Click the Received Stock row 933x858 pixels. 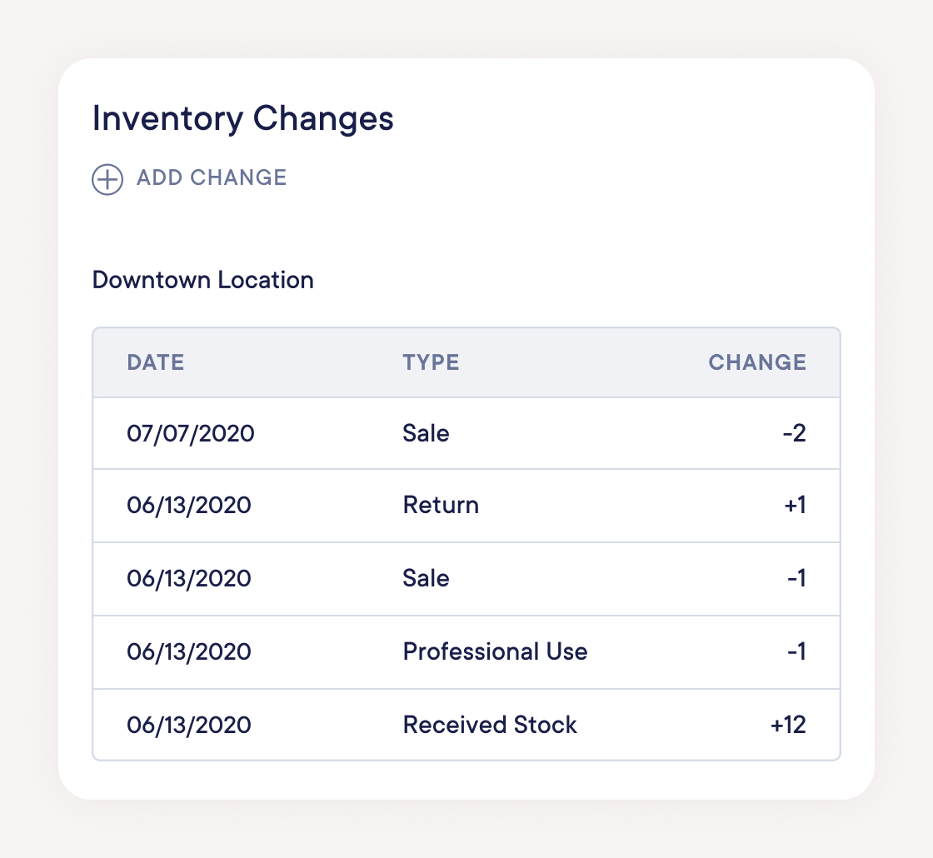click(466, 725)
